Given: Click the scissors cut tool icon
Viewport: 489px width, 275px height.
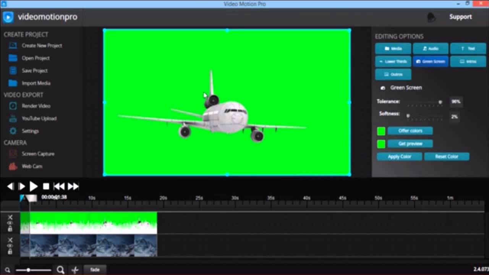Looking at the screenshot, I should tap(75, 270).
